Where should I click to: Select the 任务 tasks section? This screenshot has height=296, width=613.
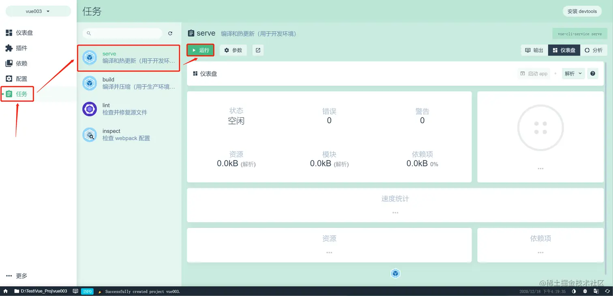click(17, 94)
